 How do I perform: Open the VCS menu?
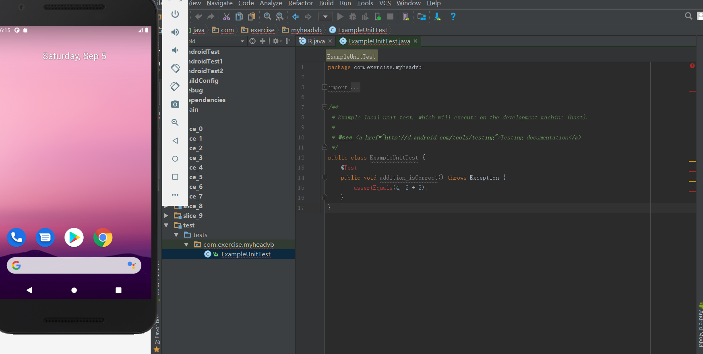click(385, 3)
